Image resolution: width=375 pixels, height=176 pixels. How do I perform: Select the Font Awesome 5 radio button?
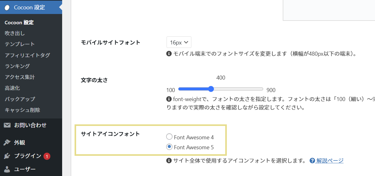(169, 147)
